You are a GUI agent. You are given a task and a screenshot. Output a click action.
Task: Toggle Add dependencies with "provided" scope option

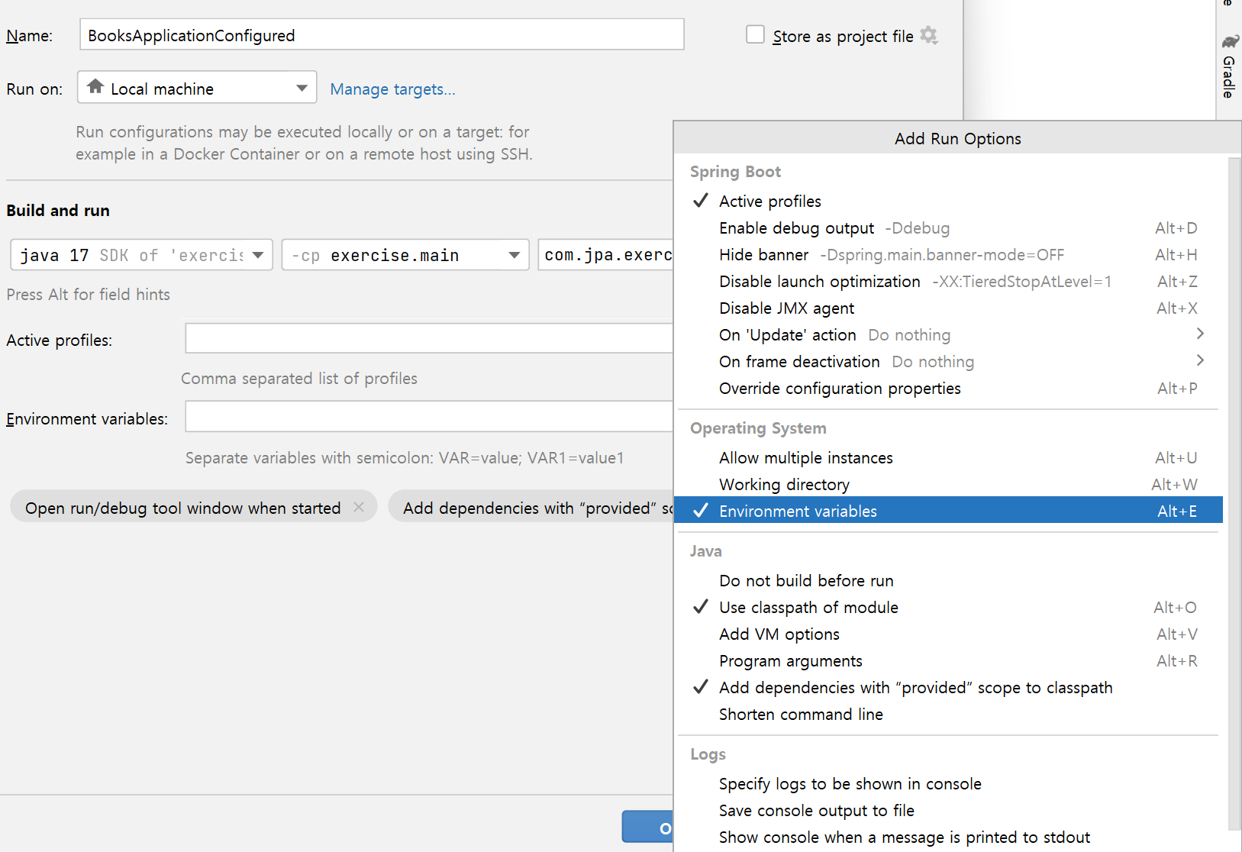(x=948, y=688)
